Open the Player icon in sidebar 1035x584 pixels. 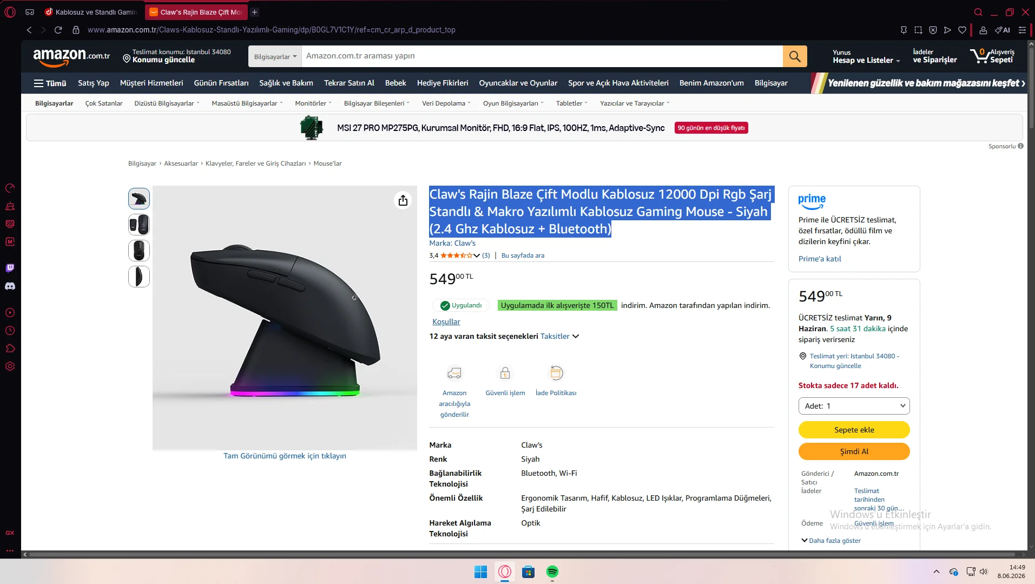10,312
